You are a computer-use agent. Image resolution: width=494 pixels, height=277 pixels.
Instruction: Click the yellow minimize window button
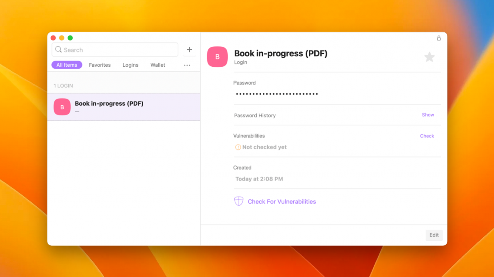point(62,38)
